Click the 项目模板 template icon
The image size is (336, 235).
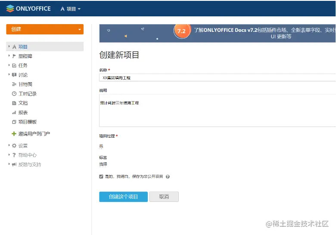click(14, 122)
